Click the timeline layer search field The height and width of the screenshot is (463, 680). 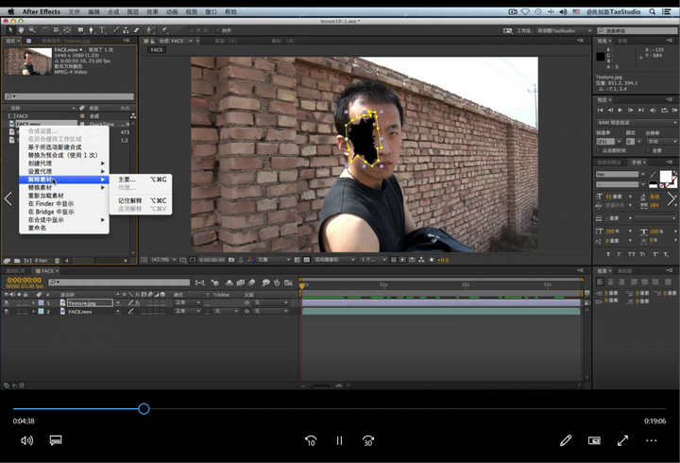(x=119, y=283)
